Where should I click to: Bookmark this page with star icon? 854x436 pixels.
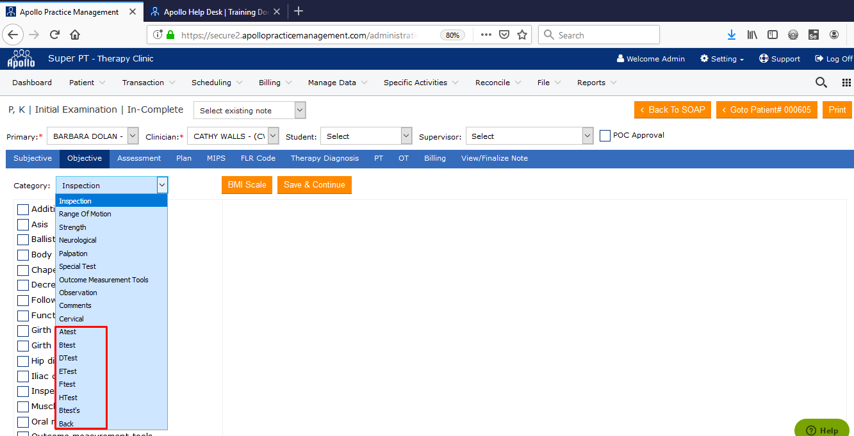point(522,35)
